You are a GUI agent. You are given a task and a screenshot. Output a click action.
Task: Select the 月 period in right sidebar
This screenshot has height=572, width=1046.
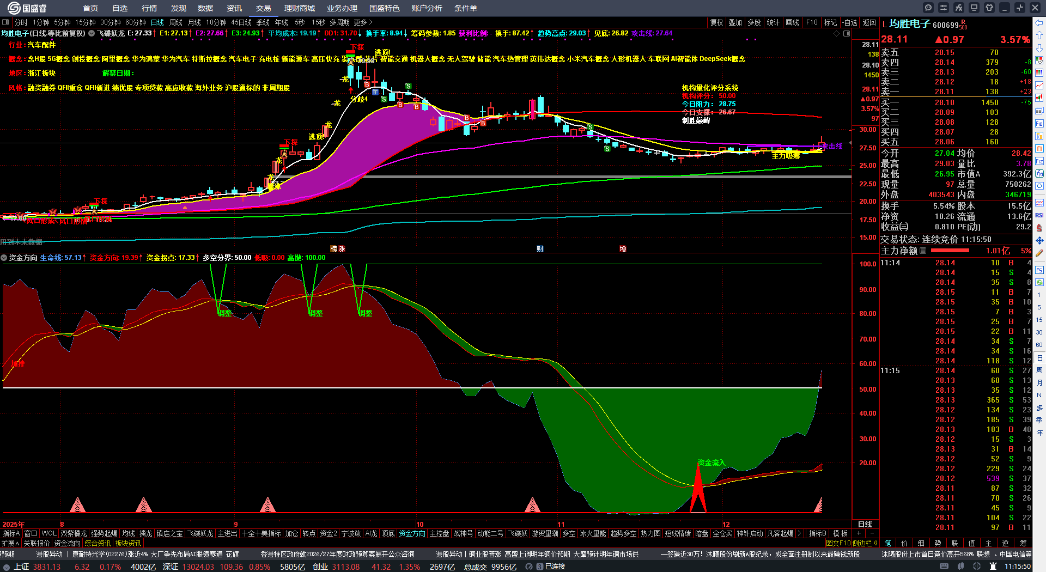pyautogui.click(x=1039, y=383)
